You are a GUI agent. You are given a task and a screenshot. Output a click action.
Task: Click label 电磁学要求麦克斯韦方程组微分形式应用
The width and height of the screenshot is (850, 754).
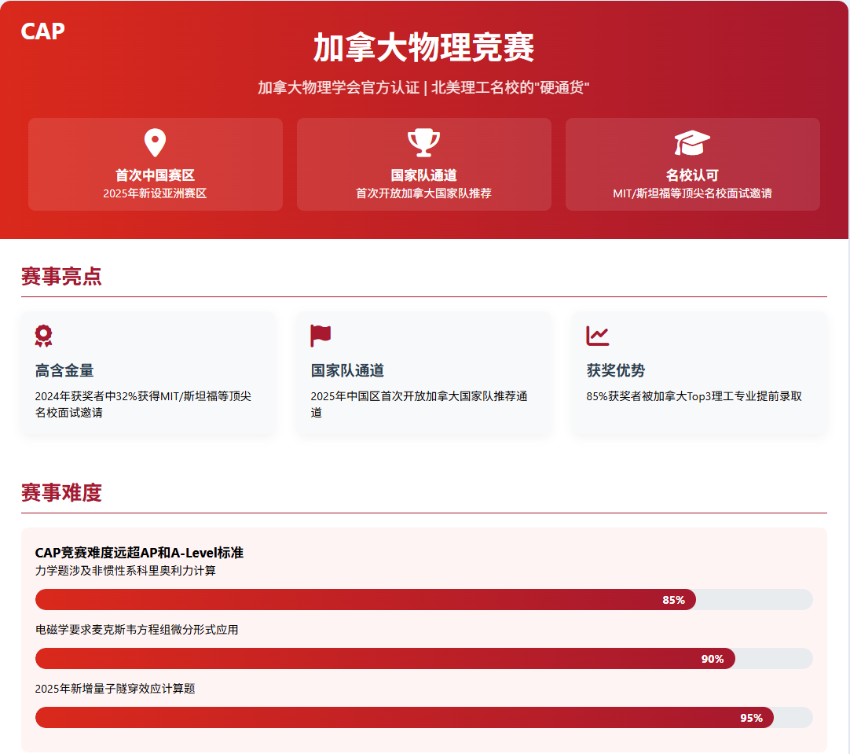pyautogui.click(x=137, y=630)
